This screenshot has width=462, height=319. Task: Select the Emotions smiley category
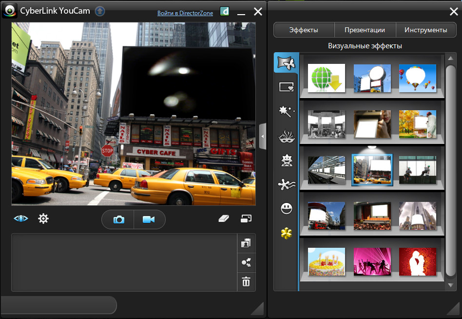287,209
